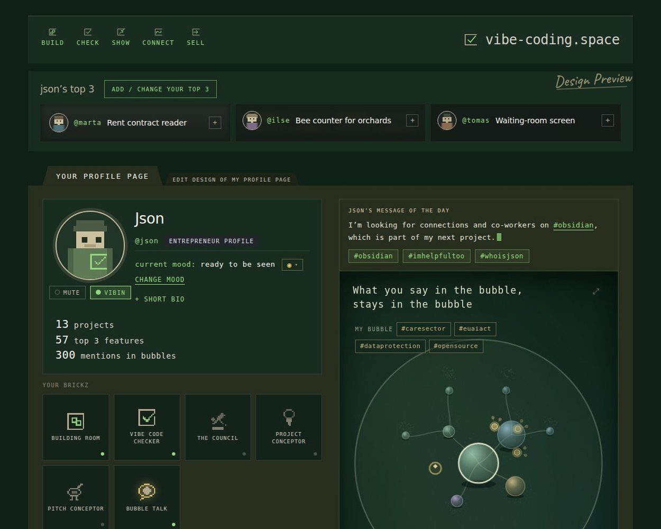The height and width of the screenshot is (529, 661).
Task: Expand the Bee counter for orchards plus
Action: pyautogui.click(x=412, y=121)
